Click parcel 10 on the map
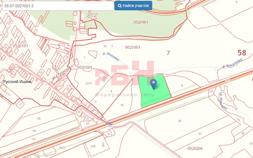Viewport: 253px width, 158px height. tap(122, 105)
